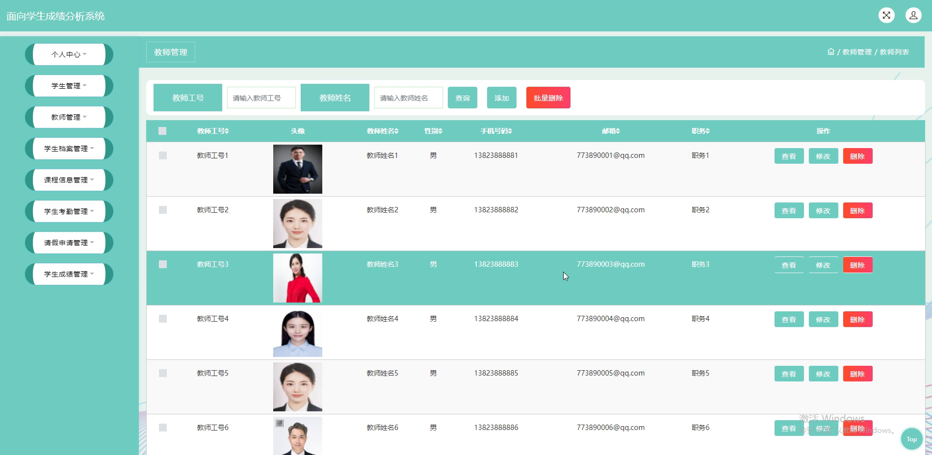The height and width of the screenshot is (455, 932).
Task: Click 修改 for 教师姓名5
Action: click(823, 374)
